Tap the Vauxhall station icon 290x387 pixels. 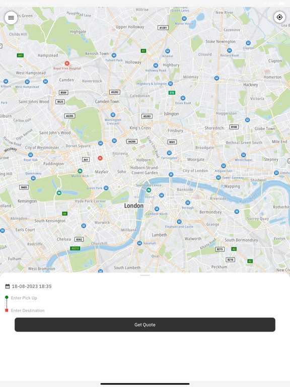click(139, 243)
